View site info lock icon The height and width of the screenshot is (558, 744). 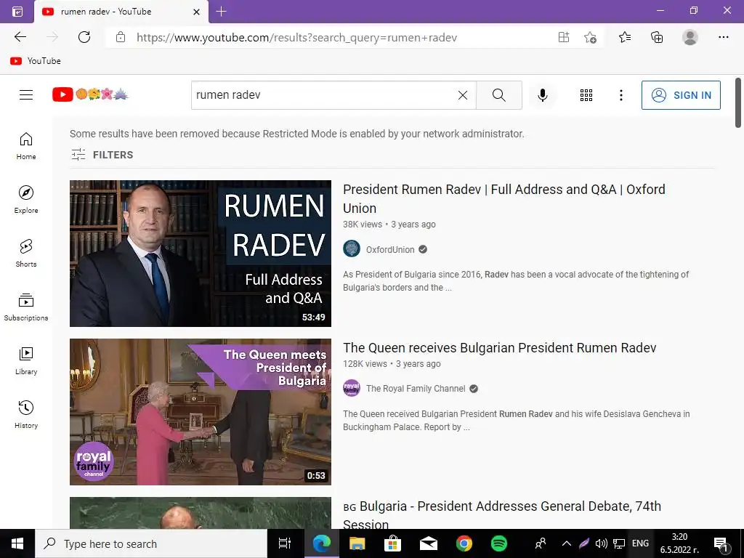(121, 37)
